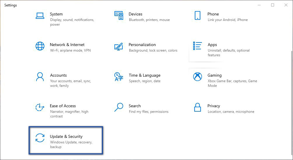Click the Search magnifying glass icon
The width and height of the screenshot is (293, 160).
pos(119,107)
